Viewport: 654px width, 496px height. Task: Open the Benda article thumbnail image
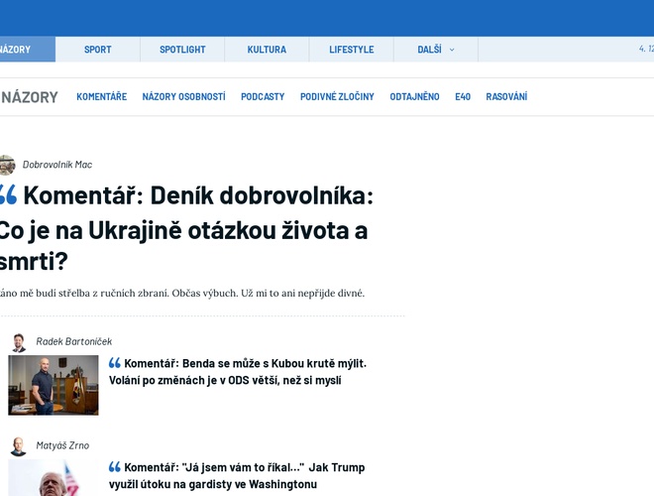pyautogui.click(x=54, y=385)
